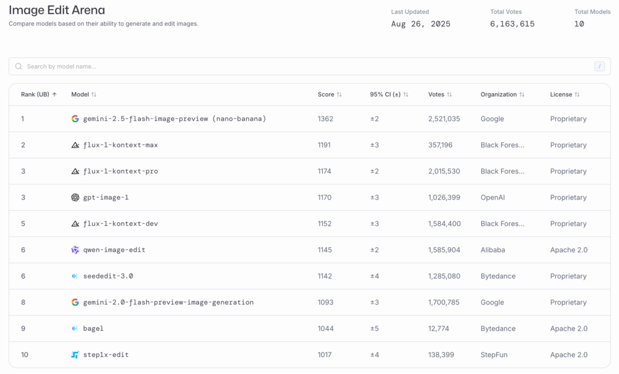Click the Total Votes value 6,163,615
The image size is (619, 374).
pyautogui.click(x=513, y=24)
